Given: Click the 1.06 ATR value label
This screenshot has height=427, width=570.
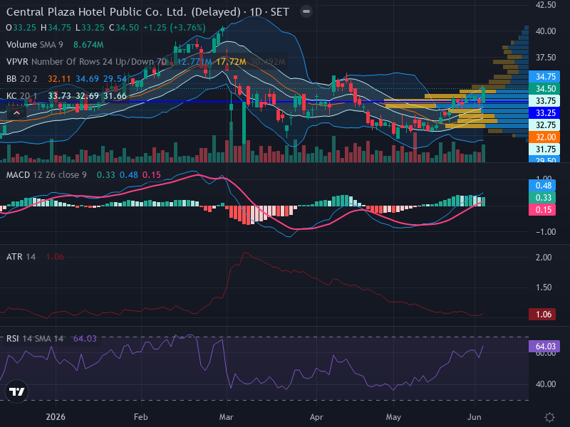Looking at the screenshot, I should (542, 314).
